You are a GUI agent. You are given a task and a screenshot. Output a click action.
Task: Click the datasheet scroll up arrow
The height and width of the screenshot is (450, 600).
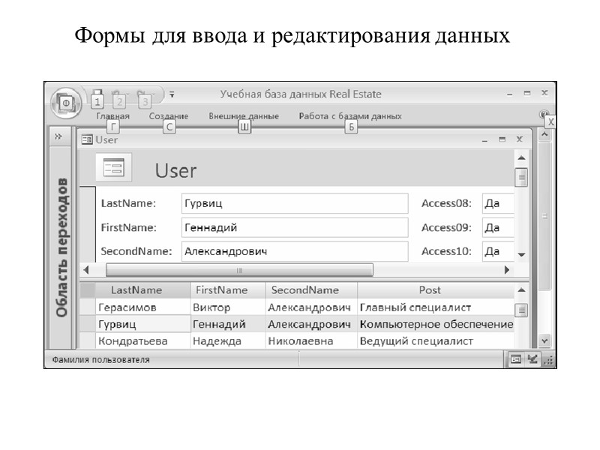(x=521, y=290)
